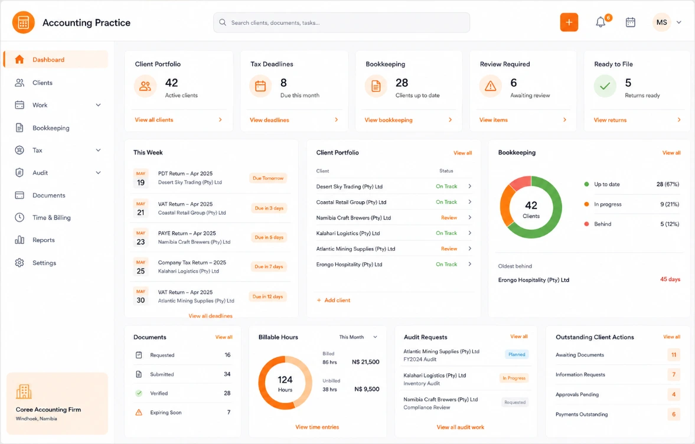Open View all audit work link

(x=460, y=427)
